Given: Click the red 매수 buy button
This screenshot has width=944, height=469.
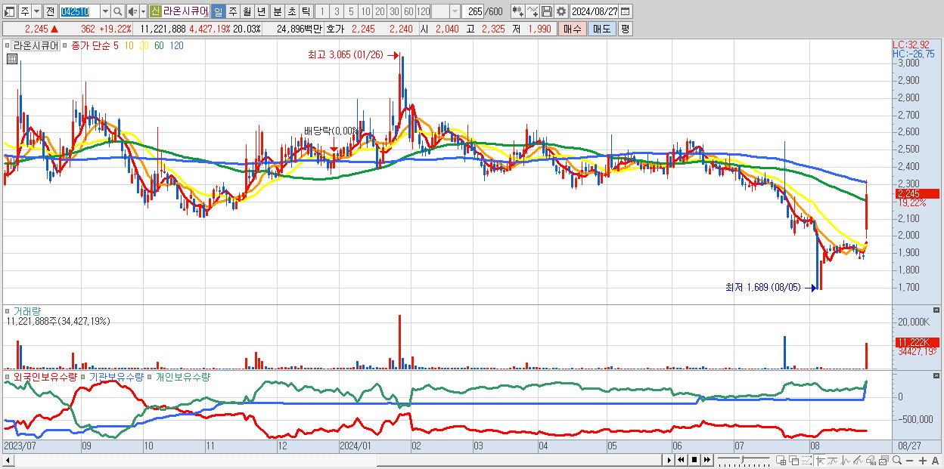Looking at the screenshot, I should [x=572, y=29].
